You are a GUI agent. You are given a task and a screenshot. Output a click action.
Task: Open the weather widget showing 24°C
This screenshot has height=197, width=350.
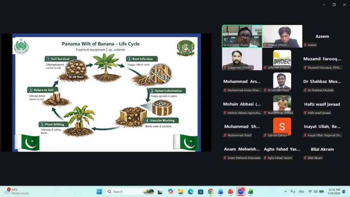click(x=17, y=192)
